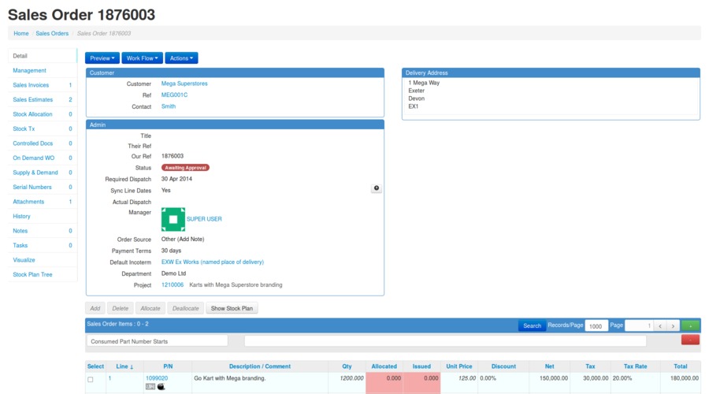The width and height of the screenshot is (709, 394).
Task: Tick the select checkbox for line 1
Action: point(91,380)
